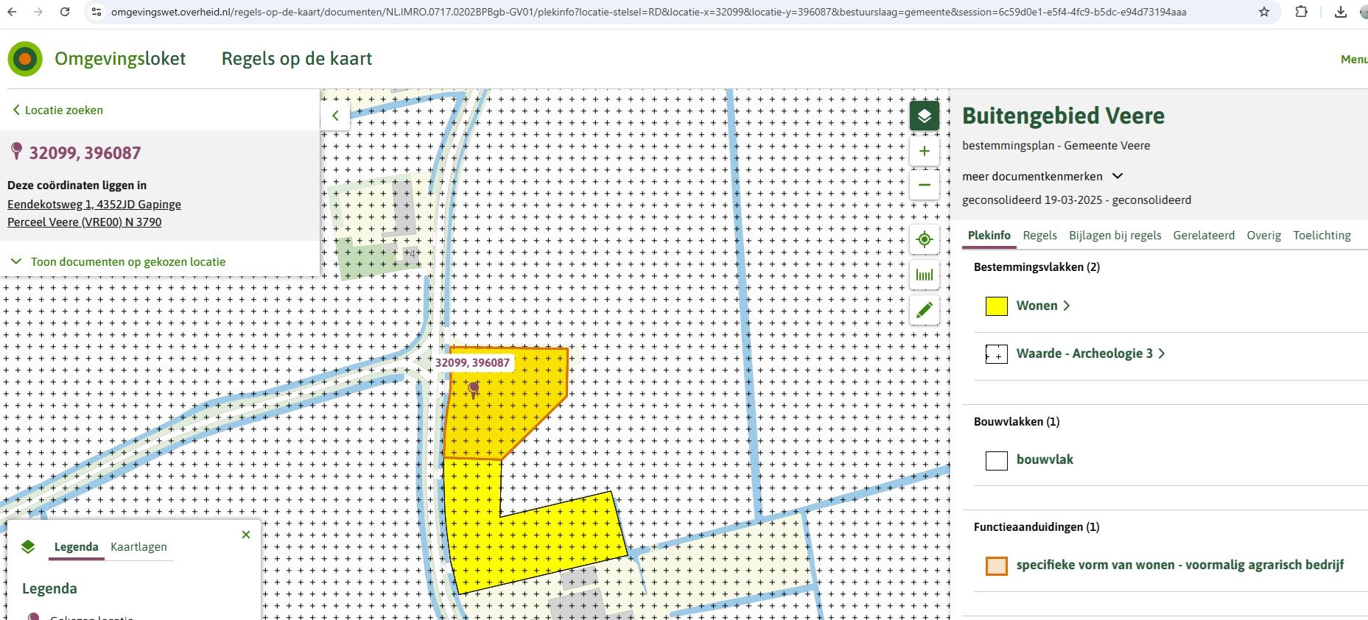Open specifieke vorm van wonen - voormalig agrarisch bedrijf
The width and height of the screenshot is (1368, 620).
click(1180, 565)
